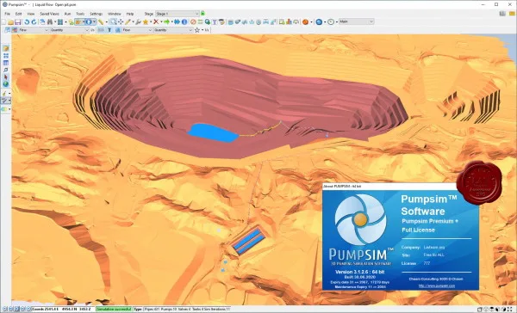Click the yellow star icon in main toolbar
517x313 pixels.
[x=146, y=22]
